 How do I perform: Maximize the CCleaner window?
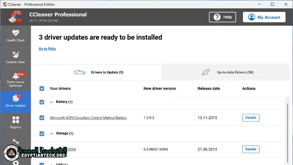click(272, 4)
